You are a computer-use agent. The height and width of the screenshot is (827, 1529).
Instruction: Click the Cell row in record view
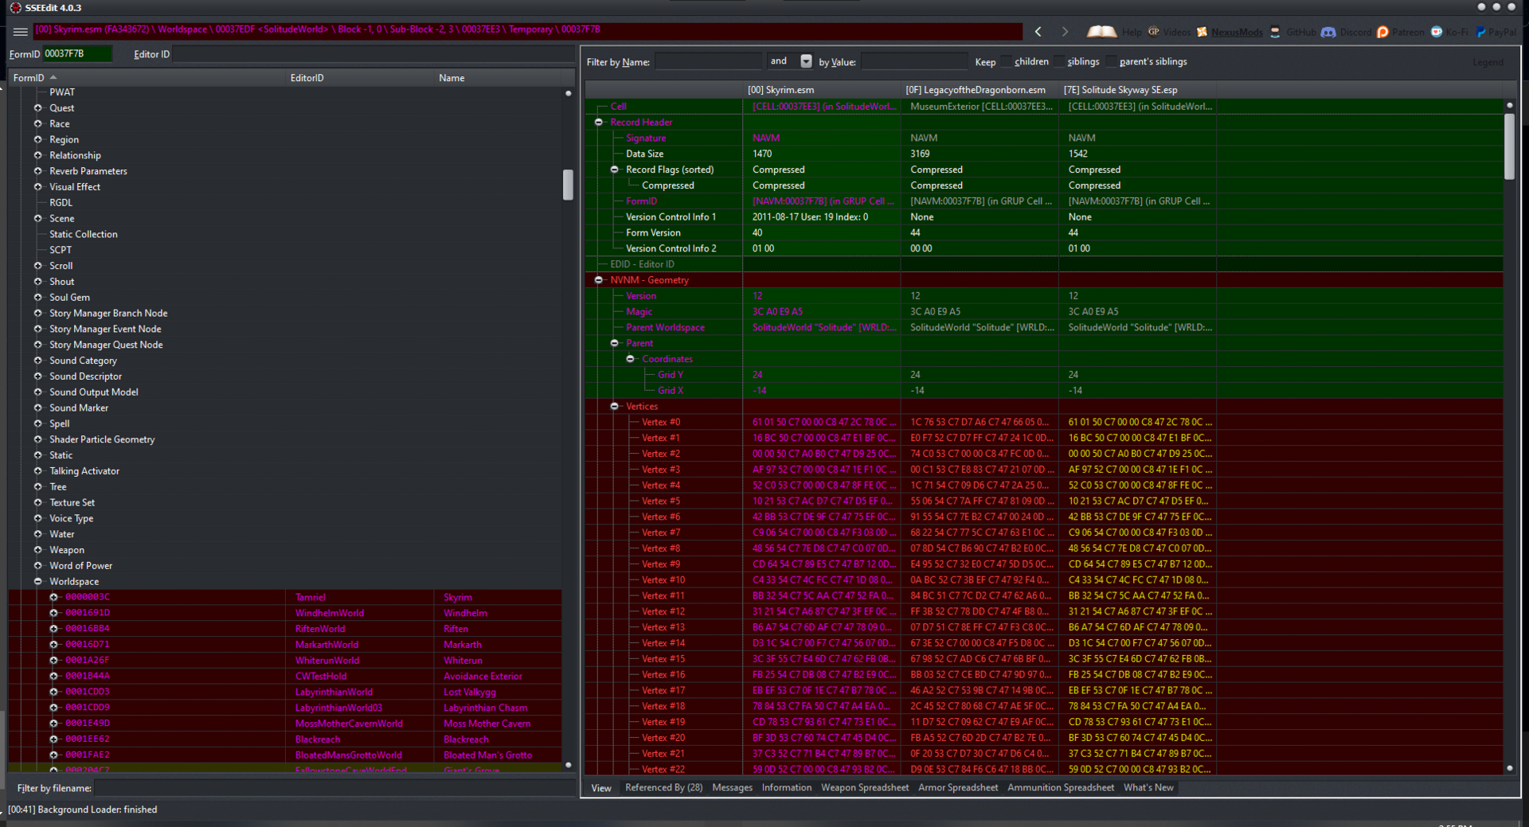tap(1044, 106)
